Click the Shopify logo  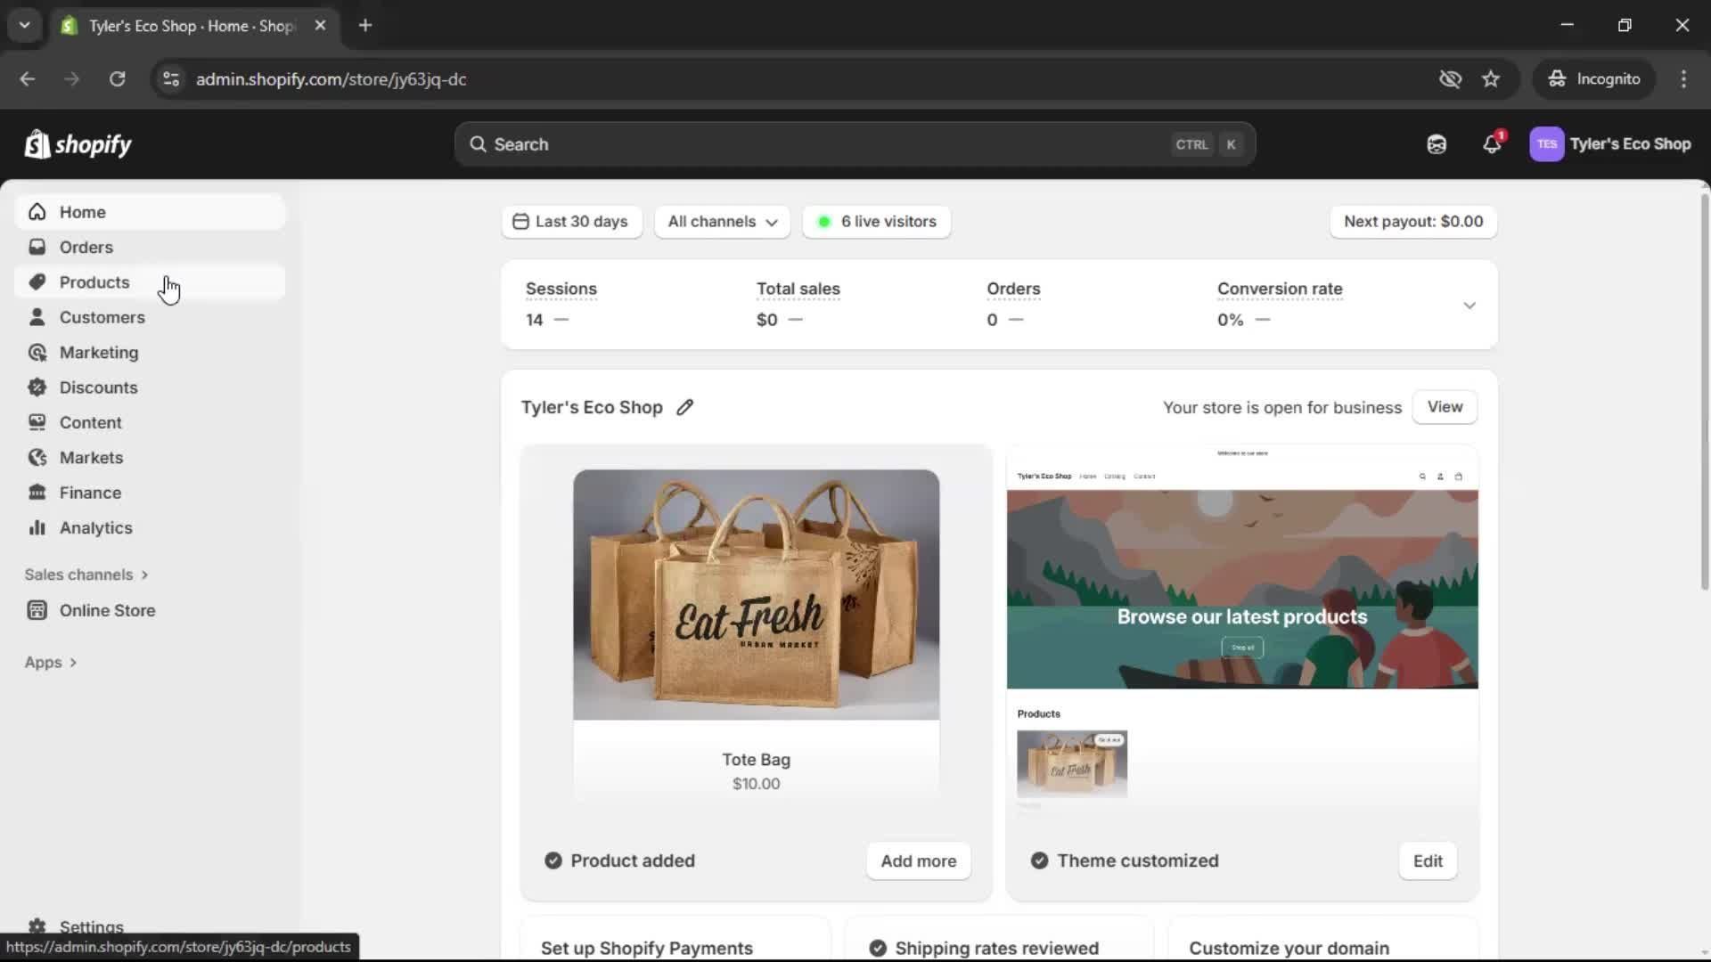click(x=78, y=144)
